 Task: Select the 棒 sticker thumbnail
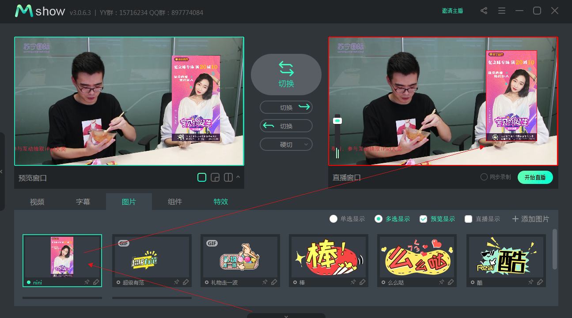coord(329,257)
